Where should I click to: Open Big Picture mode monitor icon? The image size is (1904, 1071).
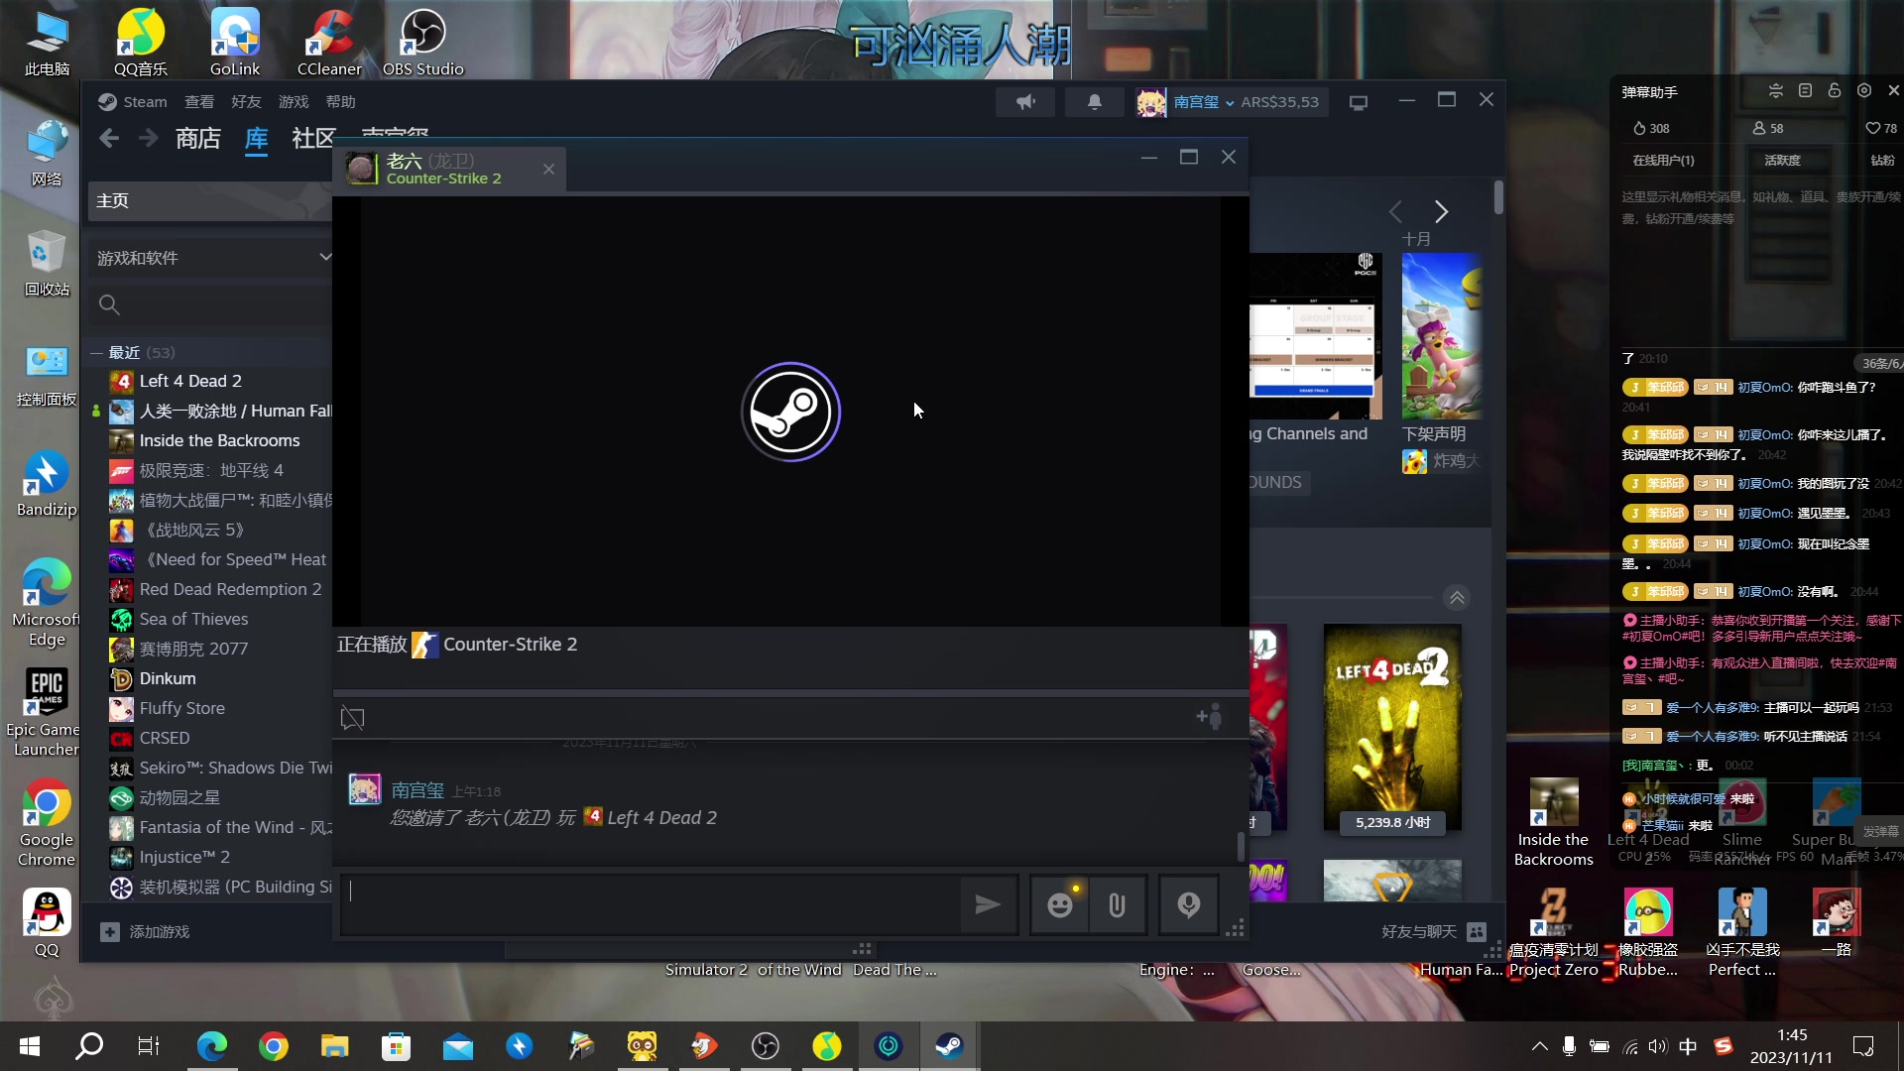pyautogui.click(x=1359, y=102)
